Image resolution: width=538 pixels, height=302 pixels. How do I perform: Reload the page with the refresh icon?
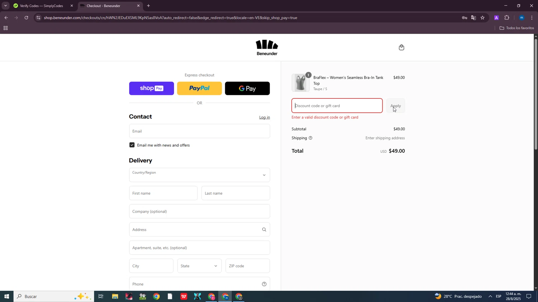(26, 18)
